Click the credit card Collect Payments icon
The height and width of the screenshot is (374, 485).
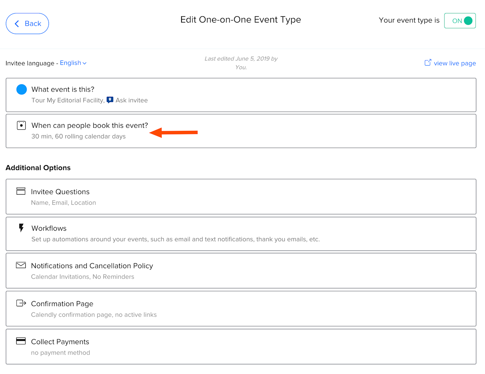[21, 341]
